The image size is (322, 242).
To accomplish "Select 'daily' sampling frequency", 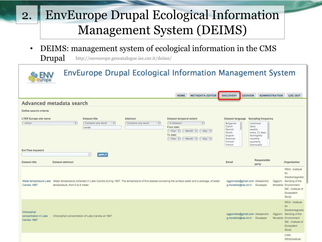I will point(253,126).
